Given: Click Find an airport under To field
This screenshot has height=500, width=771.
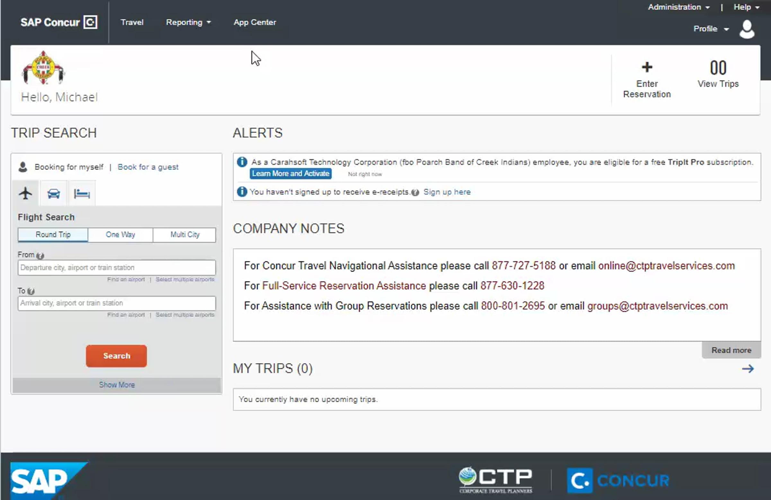Looking at the screenshot, I should click(x=126, y=315).
